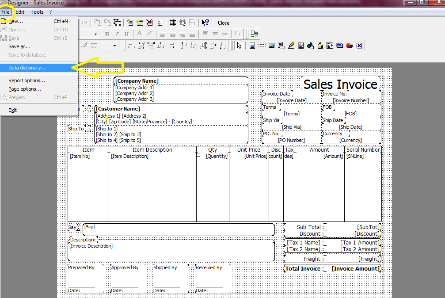Toggle Underline formatting
Screen dimensions: 445x298
[126, 34]
